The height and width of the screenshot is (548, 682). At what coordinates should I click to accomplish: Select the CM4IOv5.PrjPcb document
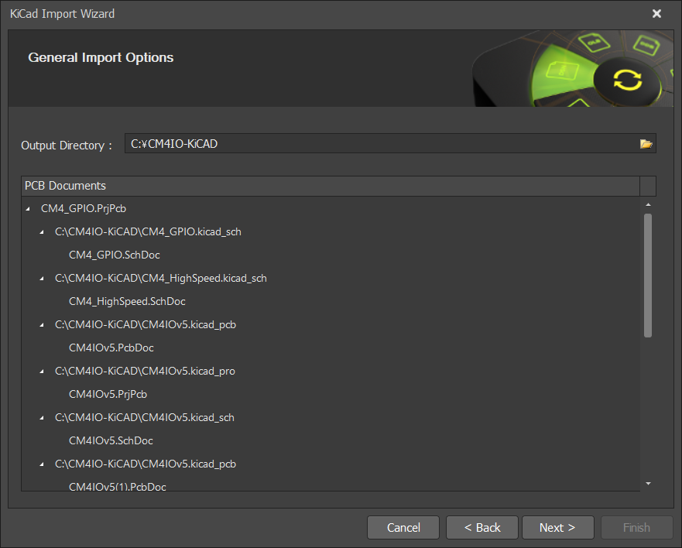[x=108, y=394]
